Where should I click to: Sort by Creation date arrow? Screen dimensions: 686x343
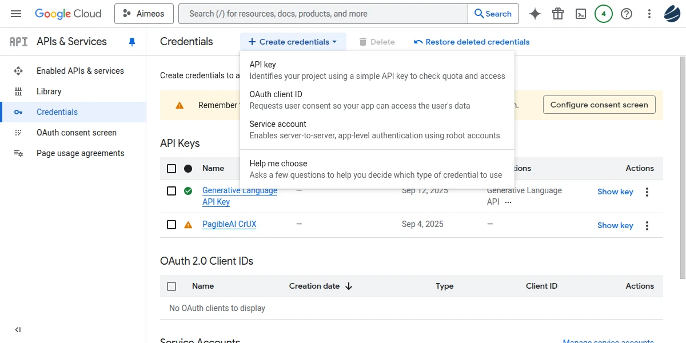(x=349, y=286)
